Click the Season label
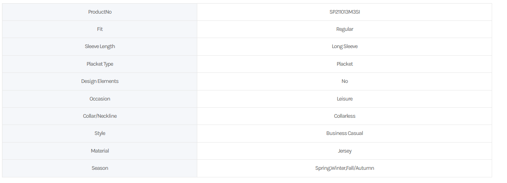Screen dimensions: 507x183 [100, 168]
